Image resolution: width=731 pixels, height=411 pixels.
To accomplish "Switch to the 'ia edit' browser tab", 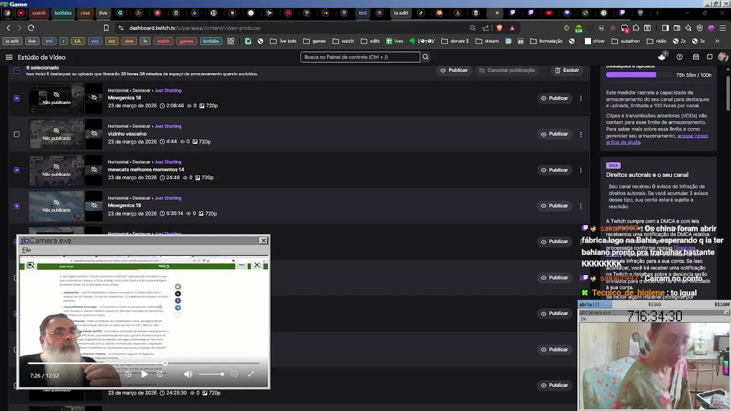I will point(401,13).
